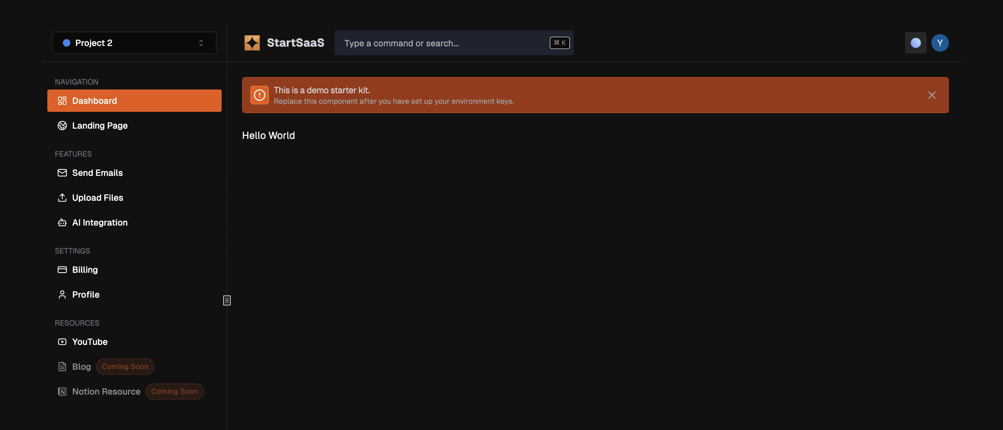Click the Billing card icon

[x=62, y=270]
